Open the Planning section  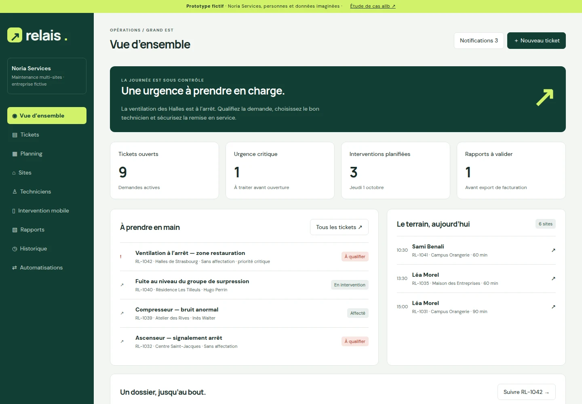tap(47, 154)
